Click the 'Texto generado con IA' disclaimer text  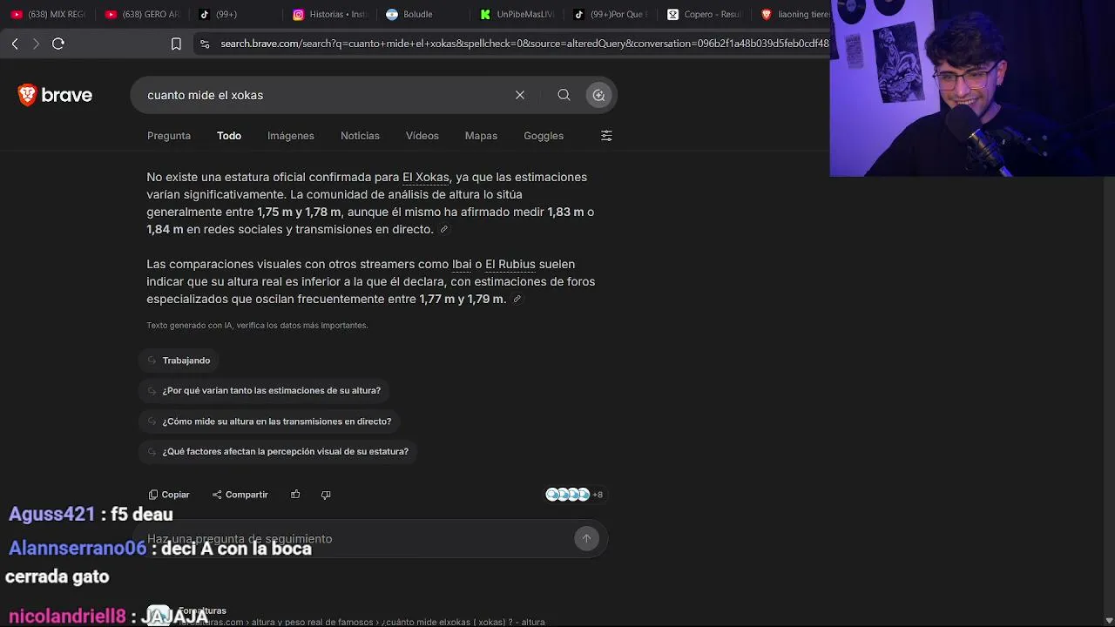click(257, 326)
